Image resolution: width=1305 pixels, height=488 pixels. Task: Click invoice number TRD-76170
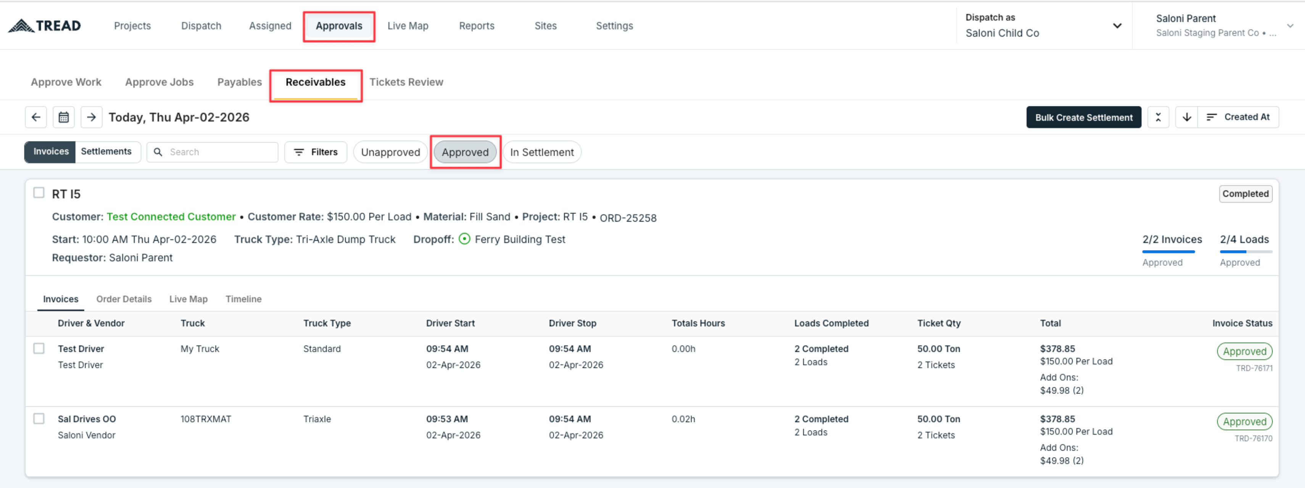(1253, 438)
